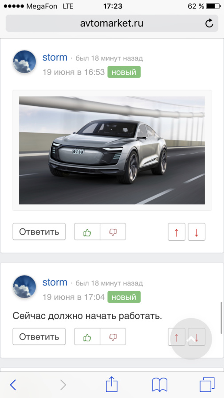Thumbs up the "Сейчас должно начать работать" comment
This screenshot has height=398, width=224.
(x=87, y=336)
